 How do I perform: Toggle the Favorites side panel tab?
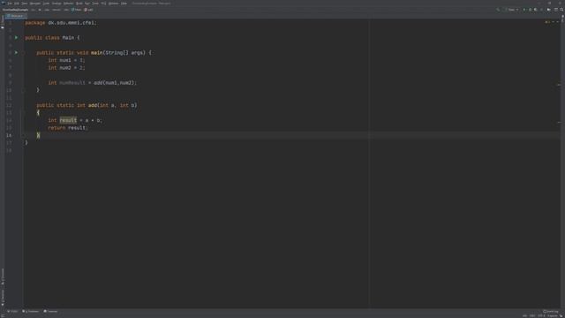click(x=2, y=297)
